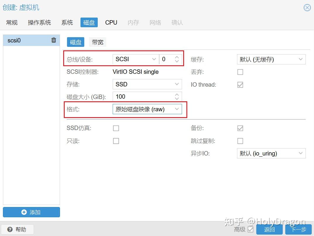Image resolution: width=314 pixels, height=236 pixels.
Task: Open the 格式 raw format dropdown
Action: 177,109
